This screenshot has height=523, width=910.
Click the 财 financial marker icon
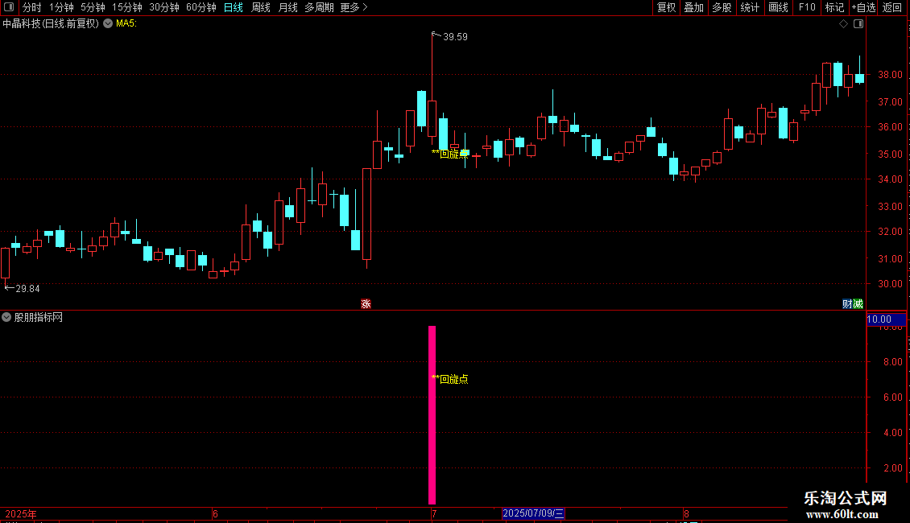coord(846,304)
